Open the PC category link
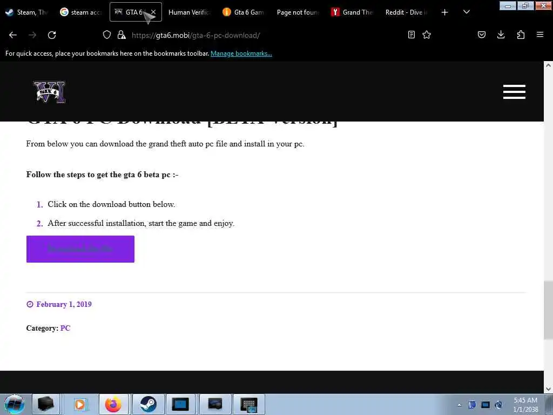 click(x=65, y=328)
